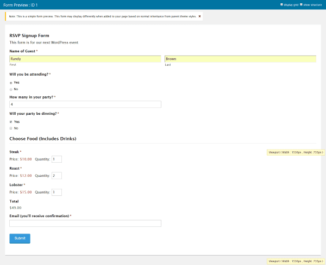Click the Roast quantity box
Screen dimensions: 326x265
click(57, 176)
